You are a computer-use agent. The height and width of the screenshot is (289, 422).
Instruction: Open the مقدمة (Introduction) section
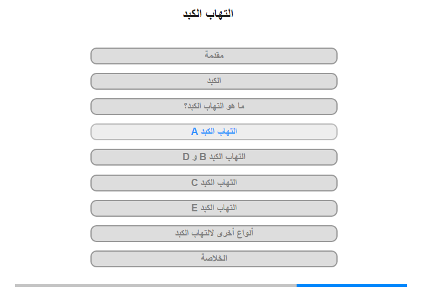[x=213, y=56]
